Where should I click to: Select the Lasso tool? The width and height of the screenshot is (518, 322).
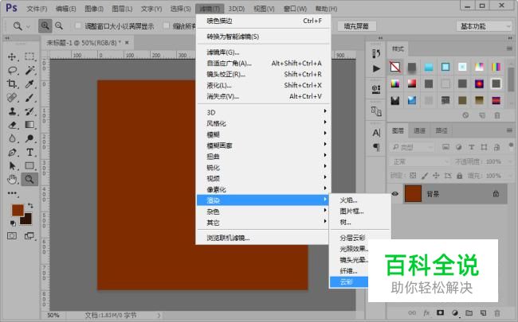coord(12,71)
